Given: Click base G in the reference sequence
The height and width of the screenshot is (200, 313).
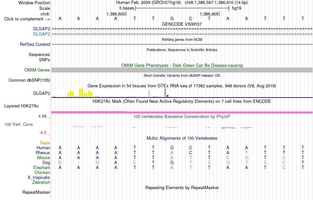Looking at the screenshot, I should click(172, 18).
